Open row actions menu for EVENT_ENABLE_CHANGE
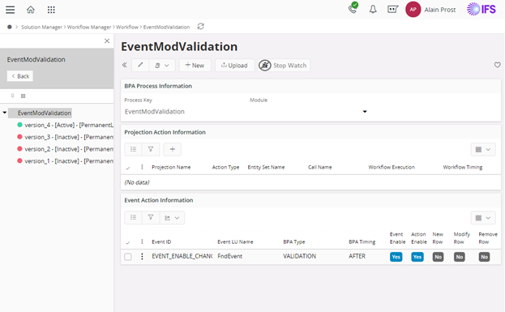The height and width of the screenshot is (312, 505). pos(142,256)
